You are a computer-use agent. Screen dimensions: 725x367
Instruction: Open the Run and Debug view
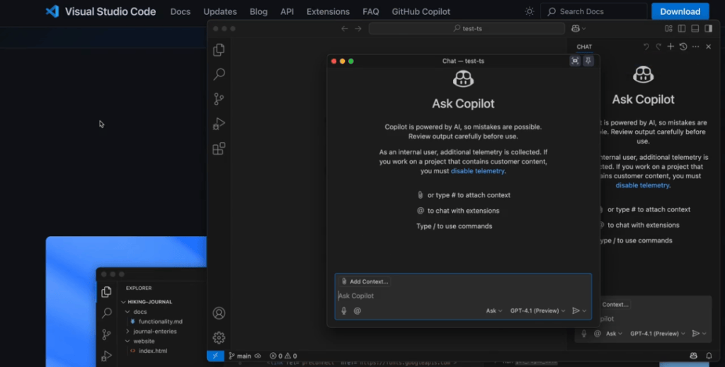[219, 124]
